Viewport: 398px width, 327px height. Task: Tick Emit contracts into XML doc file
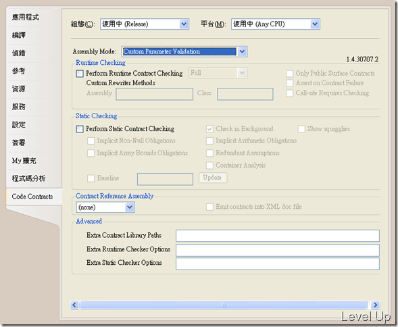(x=209, y=207)
